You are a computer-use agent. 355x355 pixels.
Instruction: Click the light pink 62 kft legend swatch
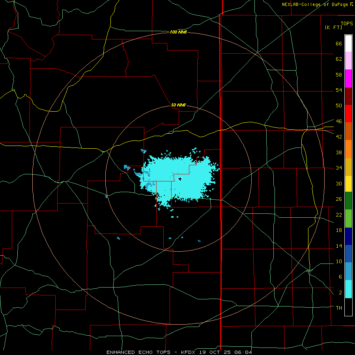pyautogui.click(x=348, y=61)
